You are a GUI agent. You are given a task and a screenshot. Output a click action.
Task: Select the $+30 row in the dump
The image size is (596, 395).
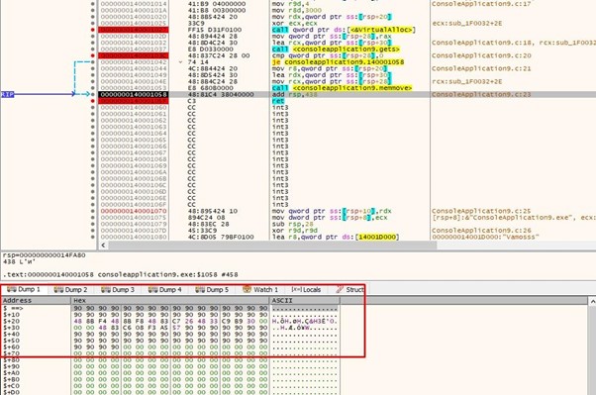click(170, 328)
